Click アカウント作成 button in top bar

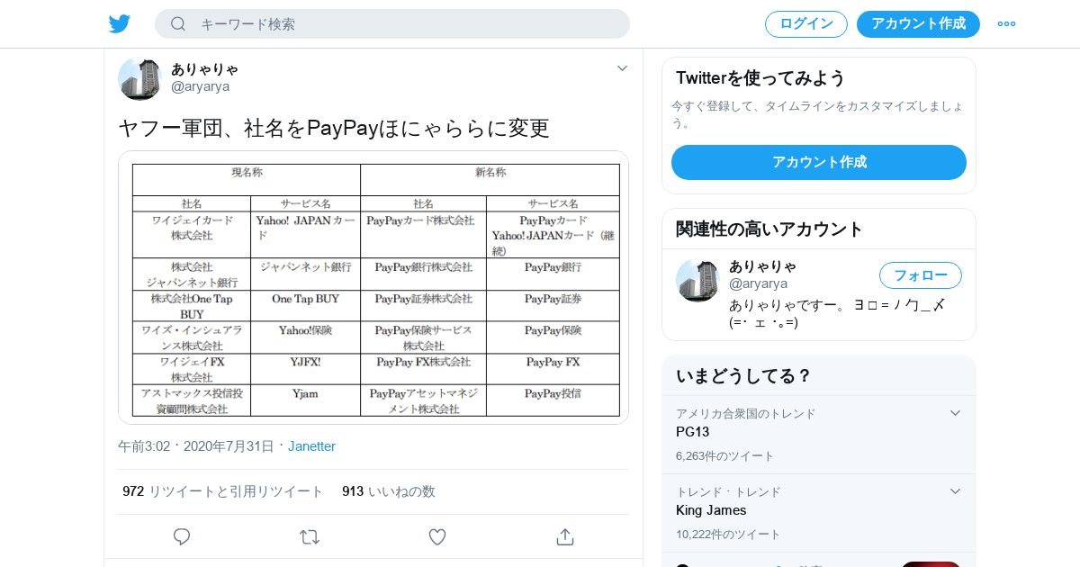coord(918,24)
